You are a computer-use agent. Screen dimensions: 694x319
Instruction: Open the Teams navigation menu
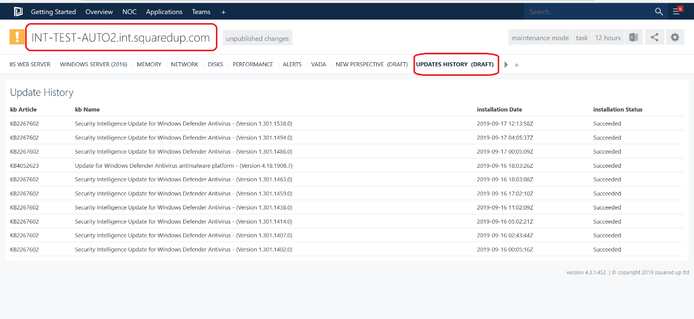(201, 12)
